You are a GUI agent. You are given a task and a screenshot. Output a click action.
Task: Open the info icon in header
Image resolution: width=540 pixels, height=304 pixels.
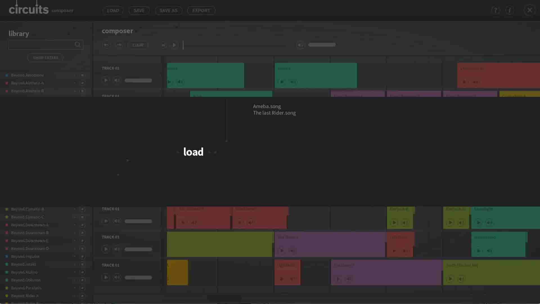510,11
